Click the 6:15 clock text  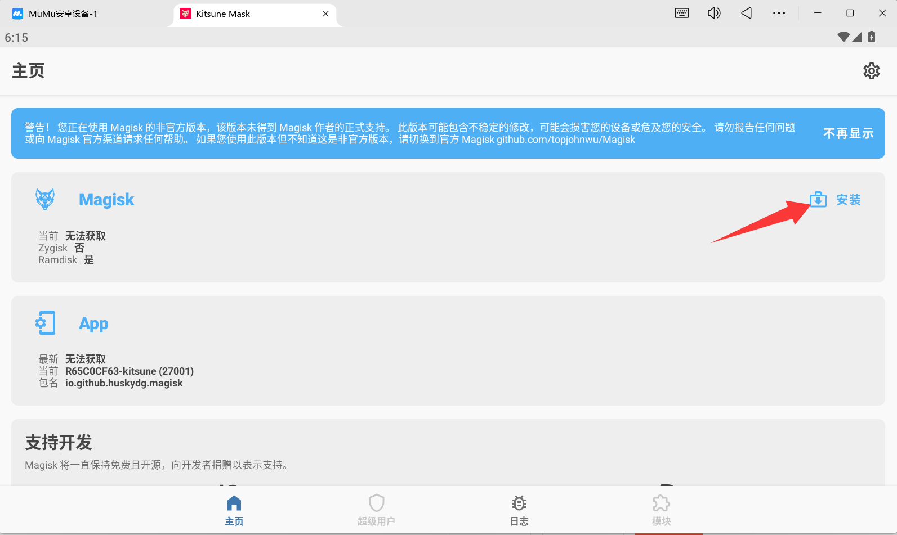point(16,38)
